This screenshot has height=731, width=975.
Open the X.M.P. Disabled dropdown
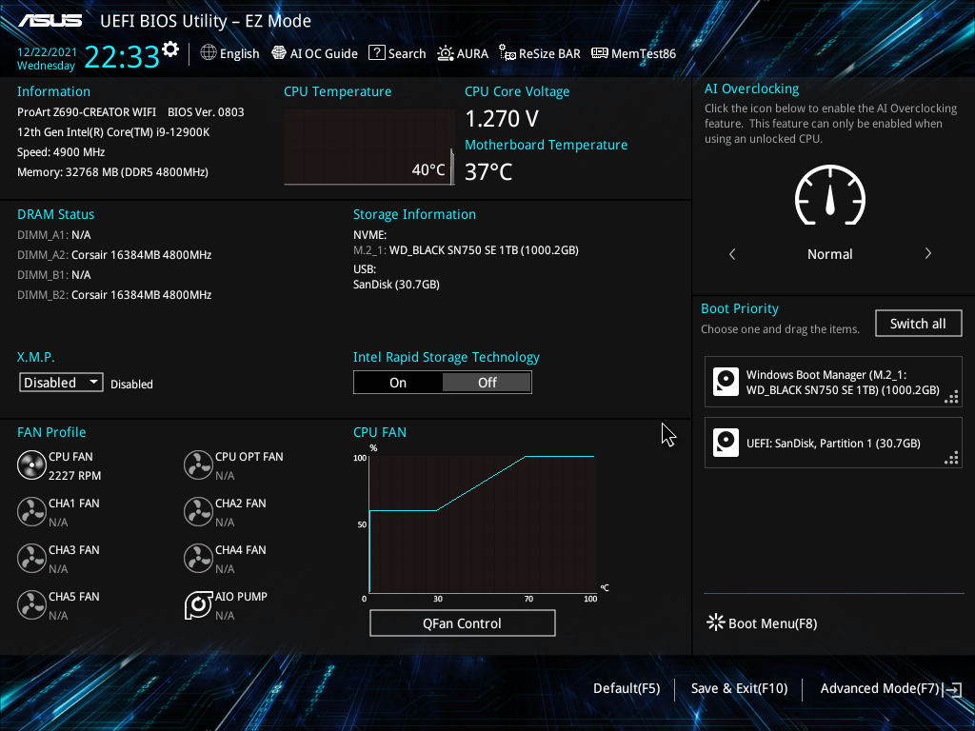tap(61, 383)
